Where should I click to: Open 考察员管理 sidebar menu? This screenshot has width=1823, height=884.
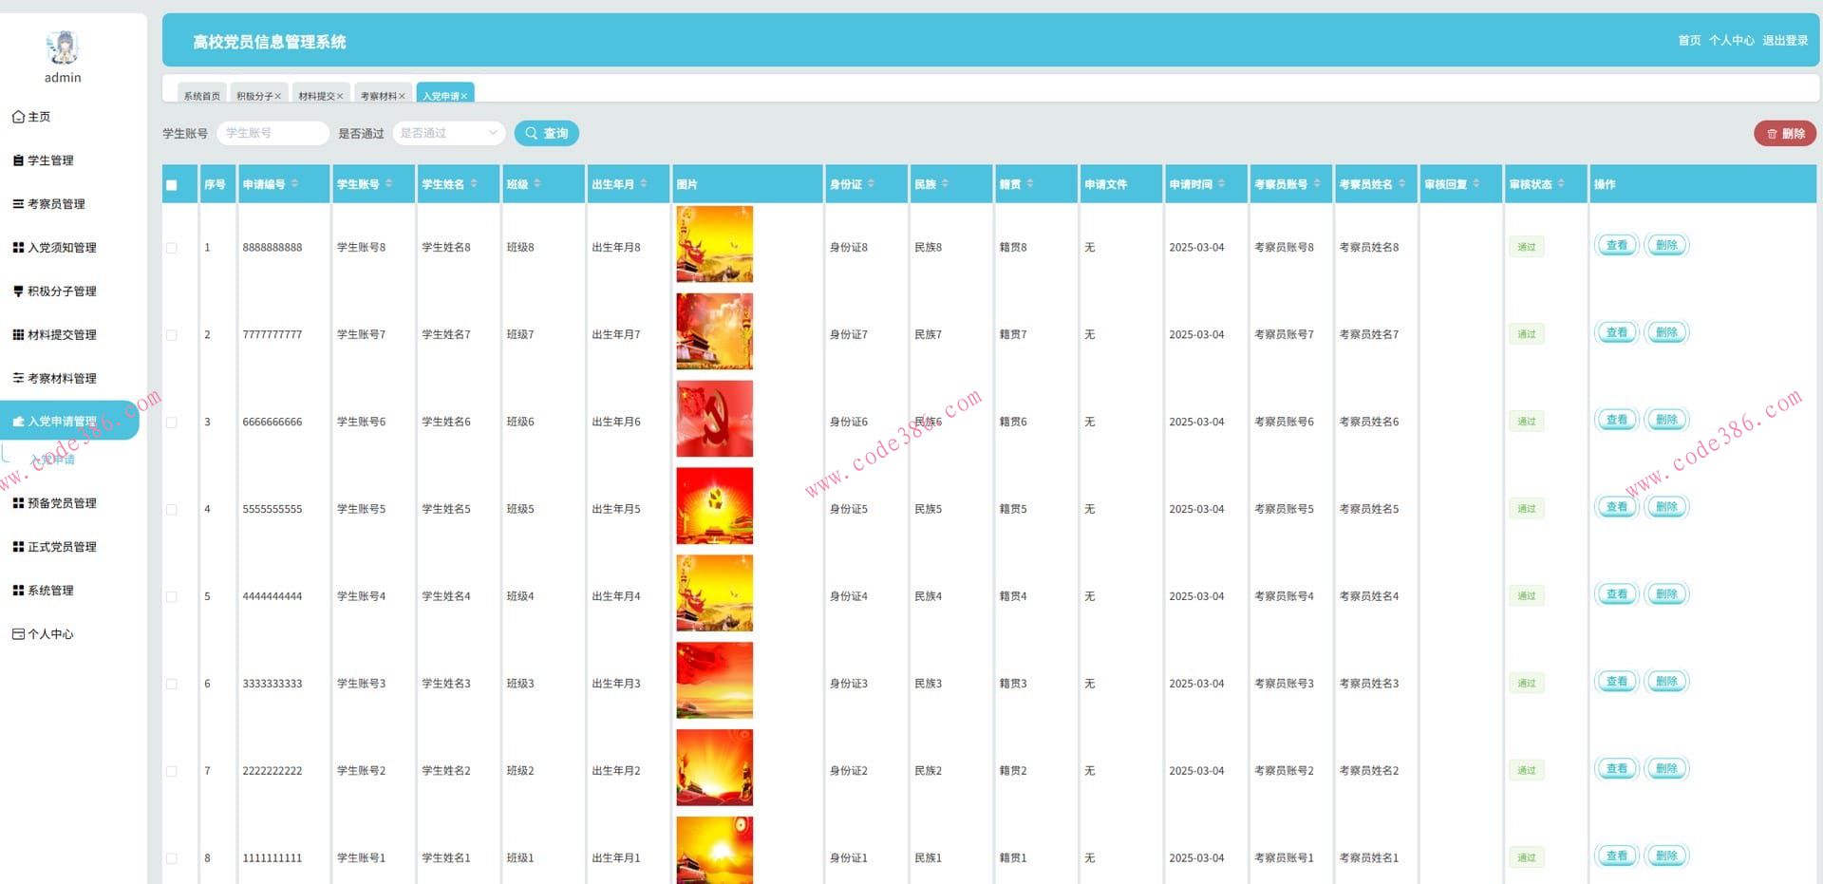click(x=55, y=204)
